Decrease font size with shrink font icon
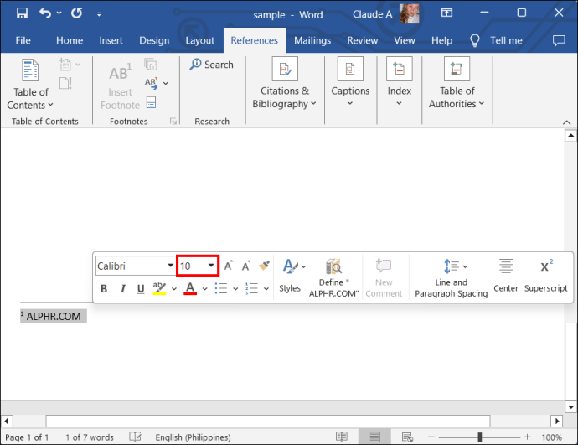The height and width of the screenshot is (445, 578). click(246, 266)
